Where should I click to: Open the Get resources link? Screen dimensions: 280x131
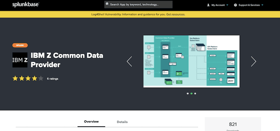point(176,14)
